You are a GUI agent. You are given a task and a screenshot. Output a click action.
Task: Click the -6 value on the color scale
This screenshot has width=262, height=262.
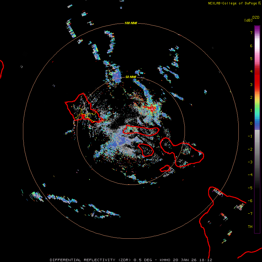(x=250, y=201)
